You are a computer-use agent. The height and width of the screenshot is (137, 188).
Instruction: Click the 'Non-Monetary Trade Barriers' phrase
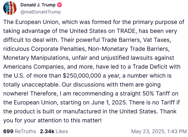pyautogui.click(x=129, y=49)
